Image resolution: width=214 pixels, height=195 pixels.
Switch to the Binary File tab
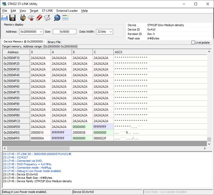coord(54,42)
